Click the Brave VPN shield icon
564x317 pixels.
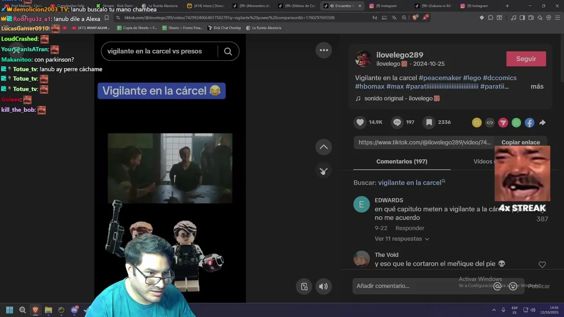[x=549, y=18]
